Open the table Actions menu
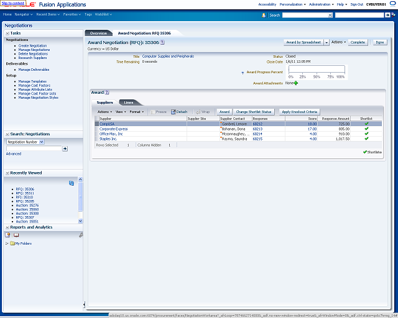Viewport: 398px width, 318px height. (x=105, y=112)
